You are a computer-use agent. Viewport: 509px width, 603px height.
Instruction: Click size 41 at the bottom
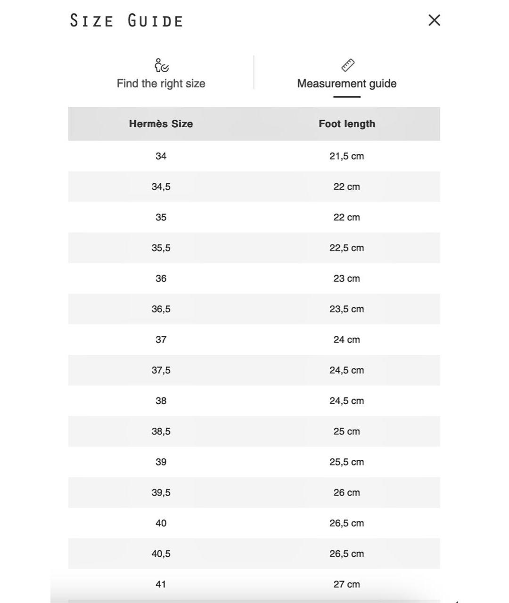pyautogui.click(x=161, y=584)
